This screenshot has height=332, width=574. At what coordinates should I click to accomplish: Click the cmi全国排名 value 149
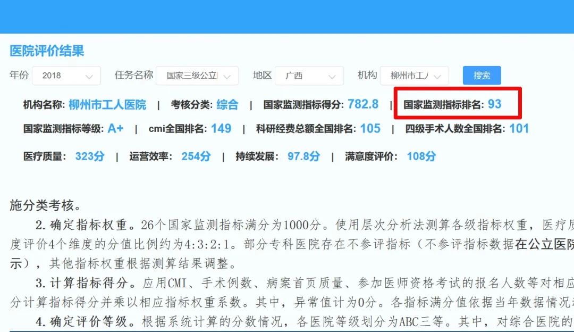(221, 129)
